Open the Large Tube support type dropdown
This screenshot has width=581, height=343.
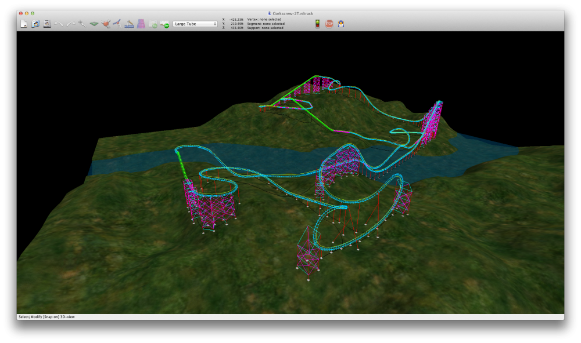(195, 24)
